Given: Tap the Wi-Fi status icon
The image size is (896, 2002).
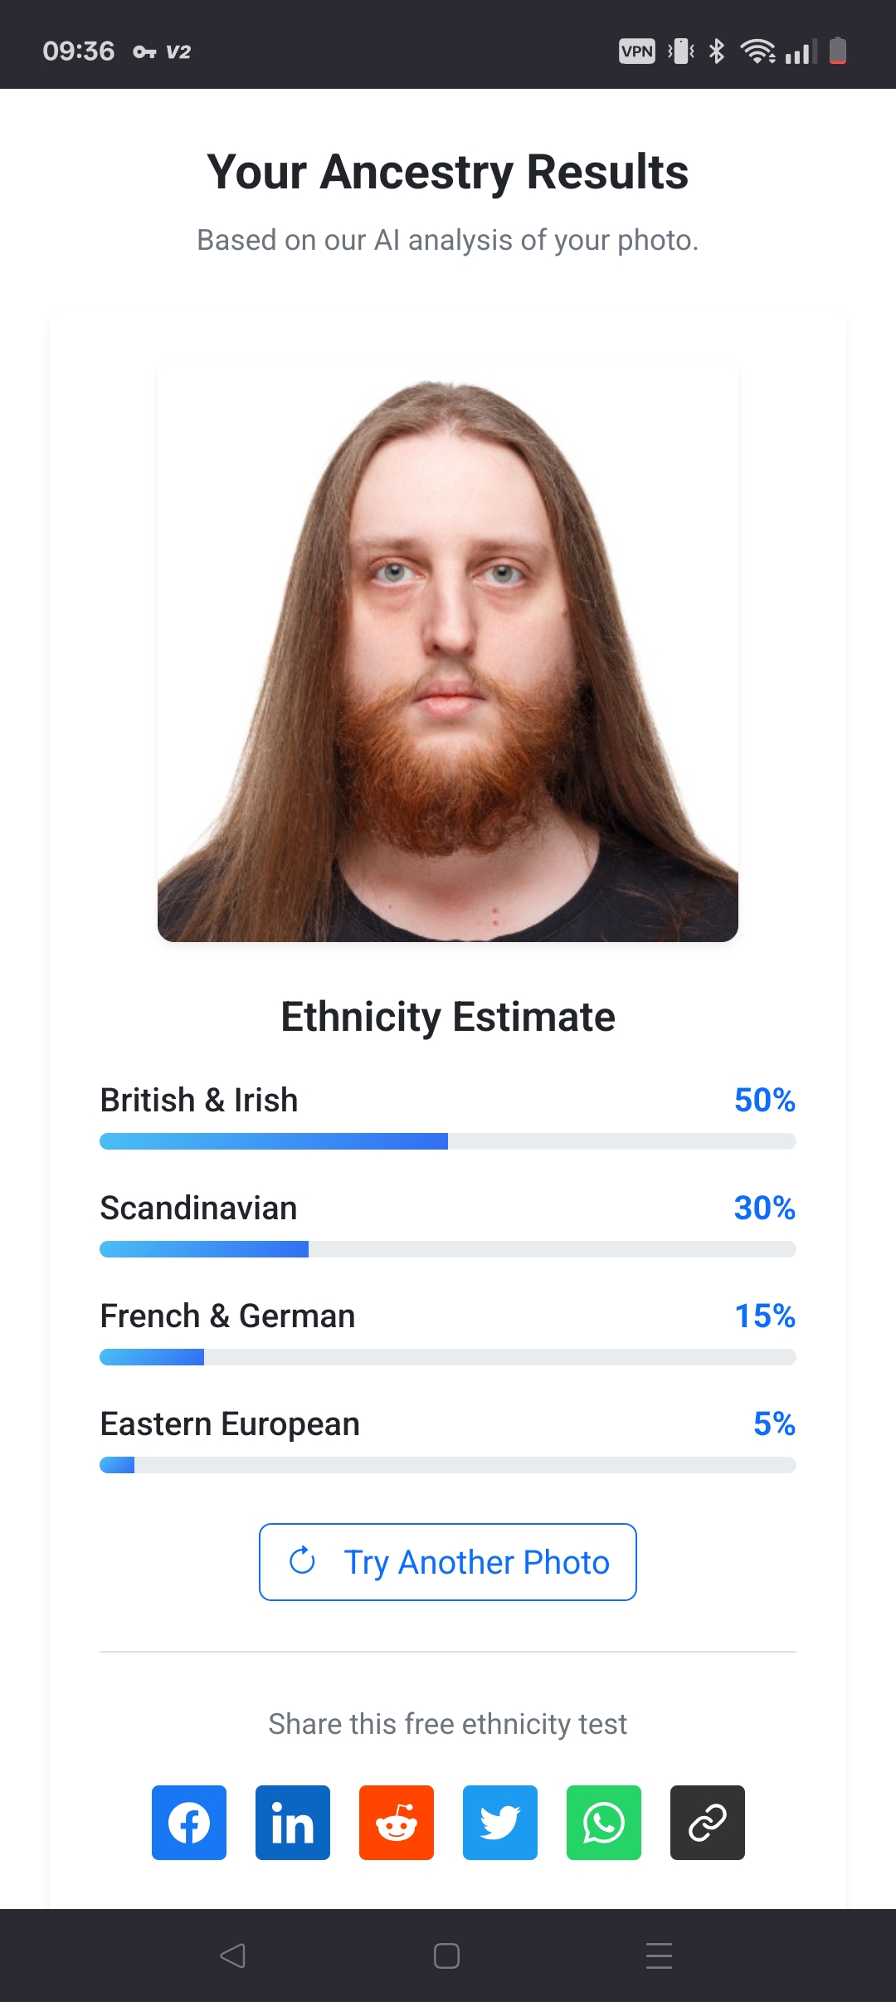Looking at the screenshot, I should pos(757,51).
